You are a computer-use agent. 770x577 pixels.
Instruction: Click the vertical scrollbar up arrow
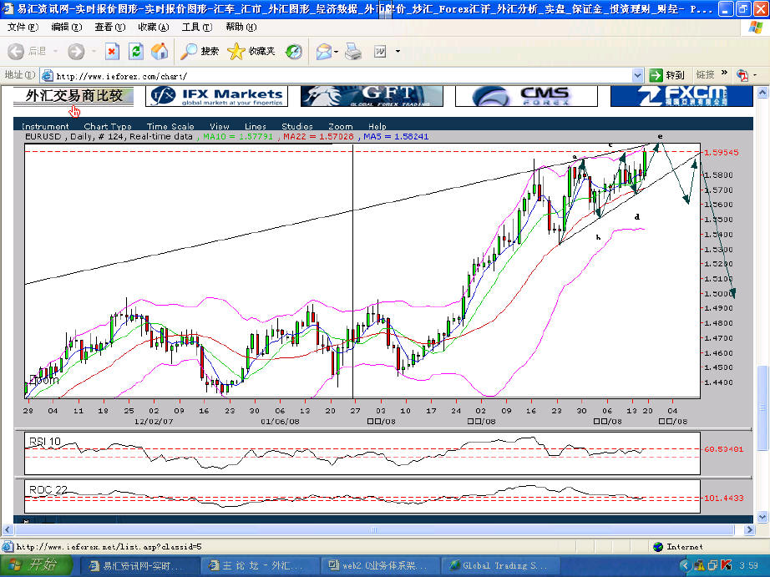click(762, 92)
